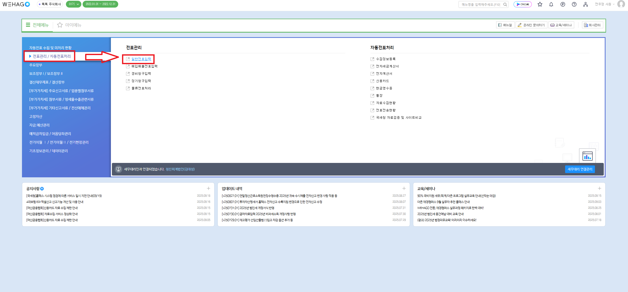This screenshot has width=628, height=292.
Task: Click the organization chart icon
Action: (585, 4)
